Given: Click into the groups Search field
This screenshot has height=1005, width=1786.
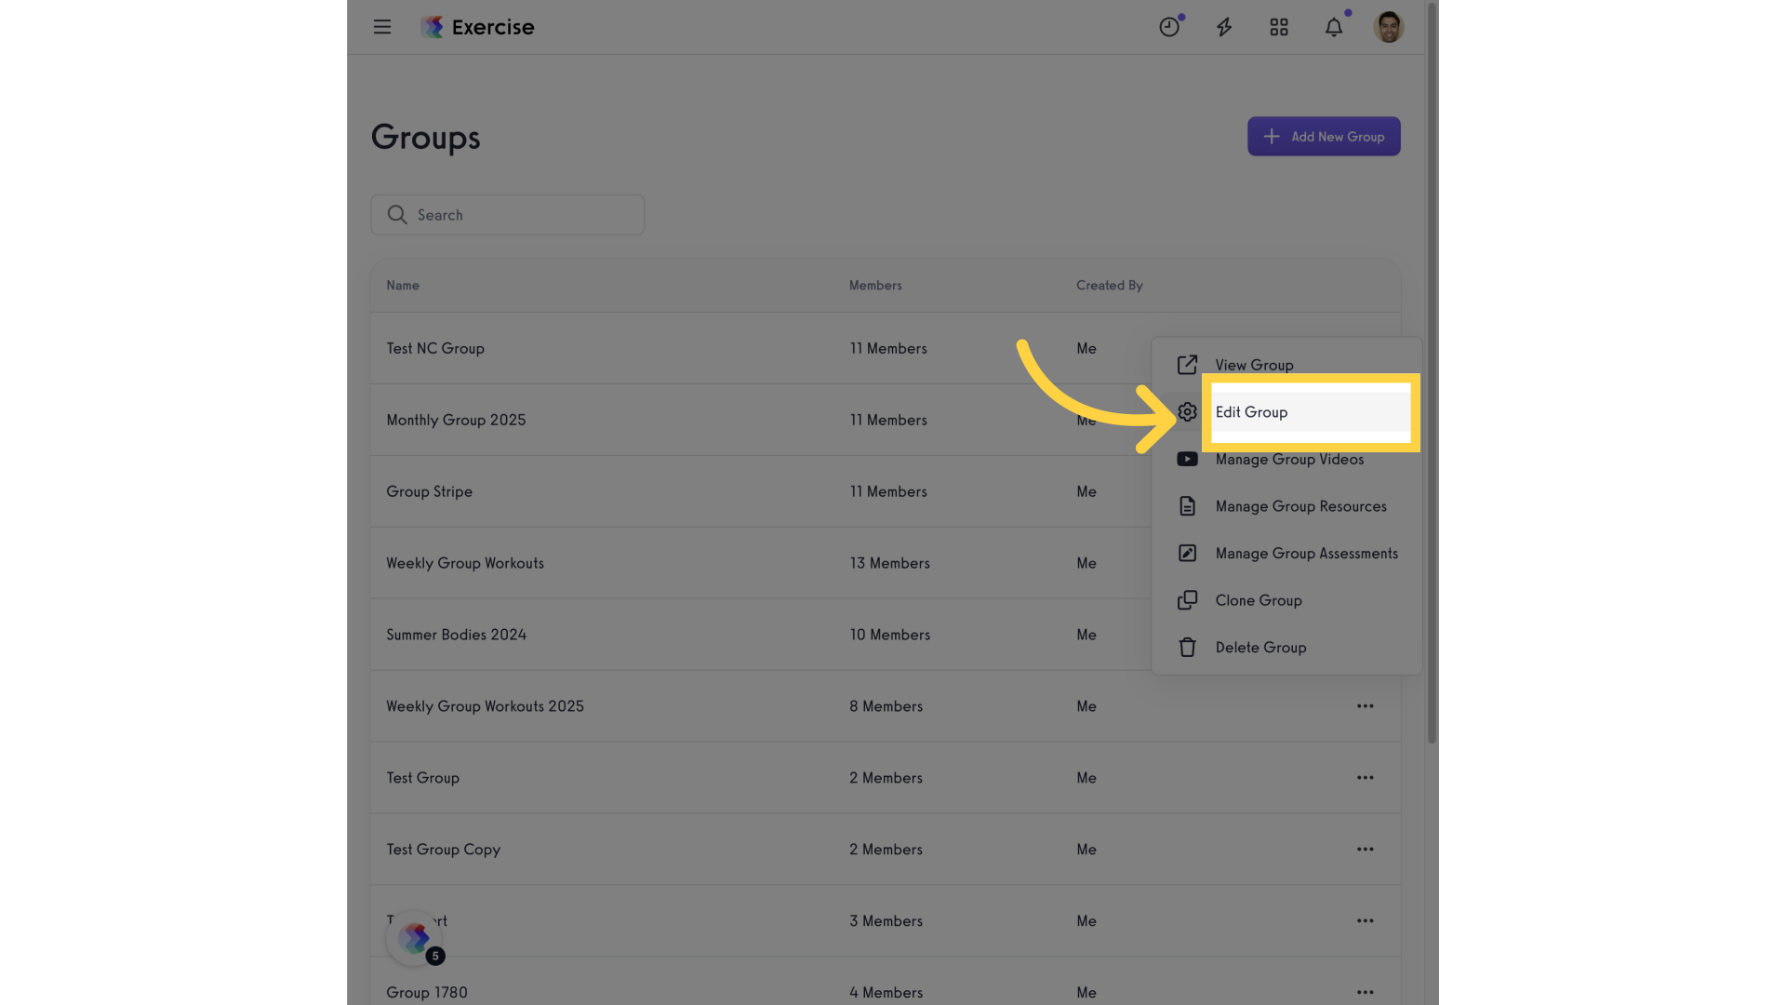Looking at the screenshot, I should coord(508,215).
